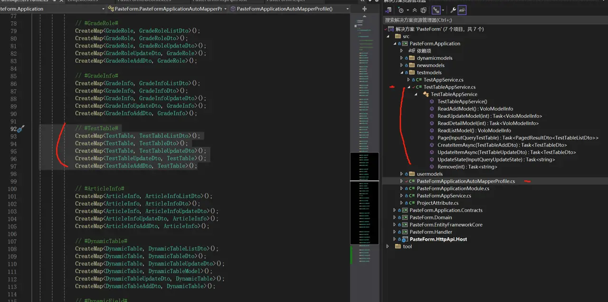This screenshot has height=302, width=608.
Task: Open the project dropdown showing Form.Application
Action: tap(53, 9)
